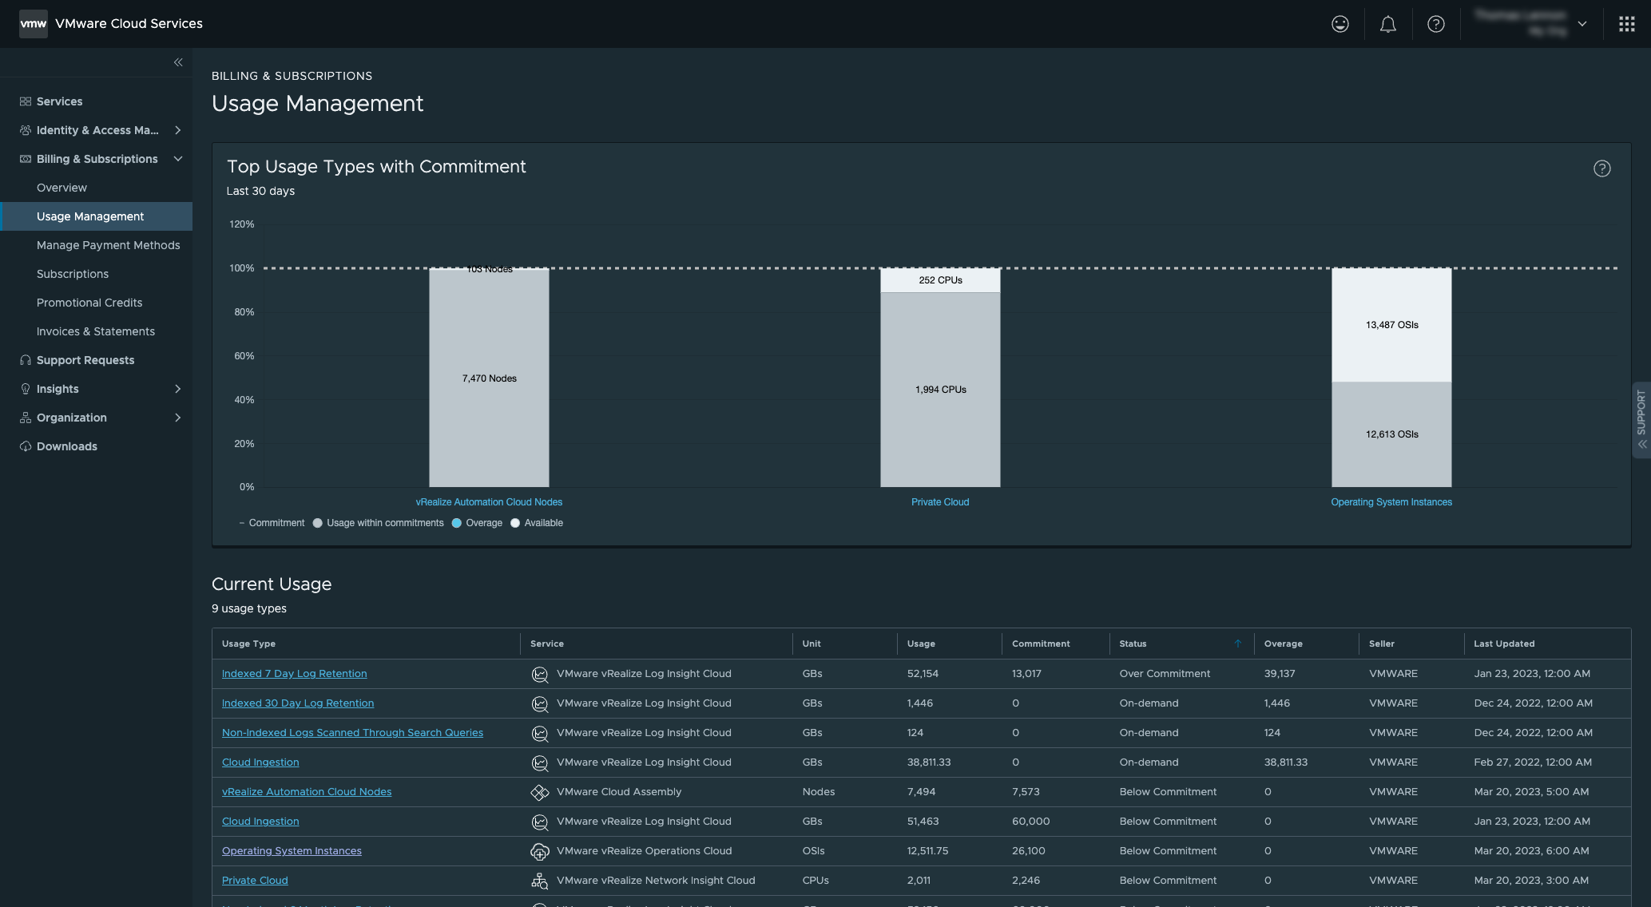Click the header help question icon
Screen dimensions: 1651x907
(x=1436, y=24)
